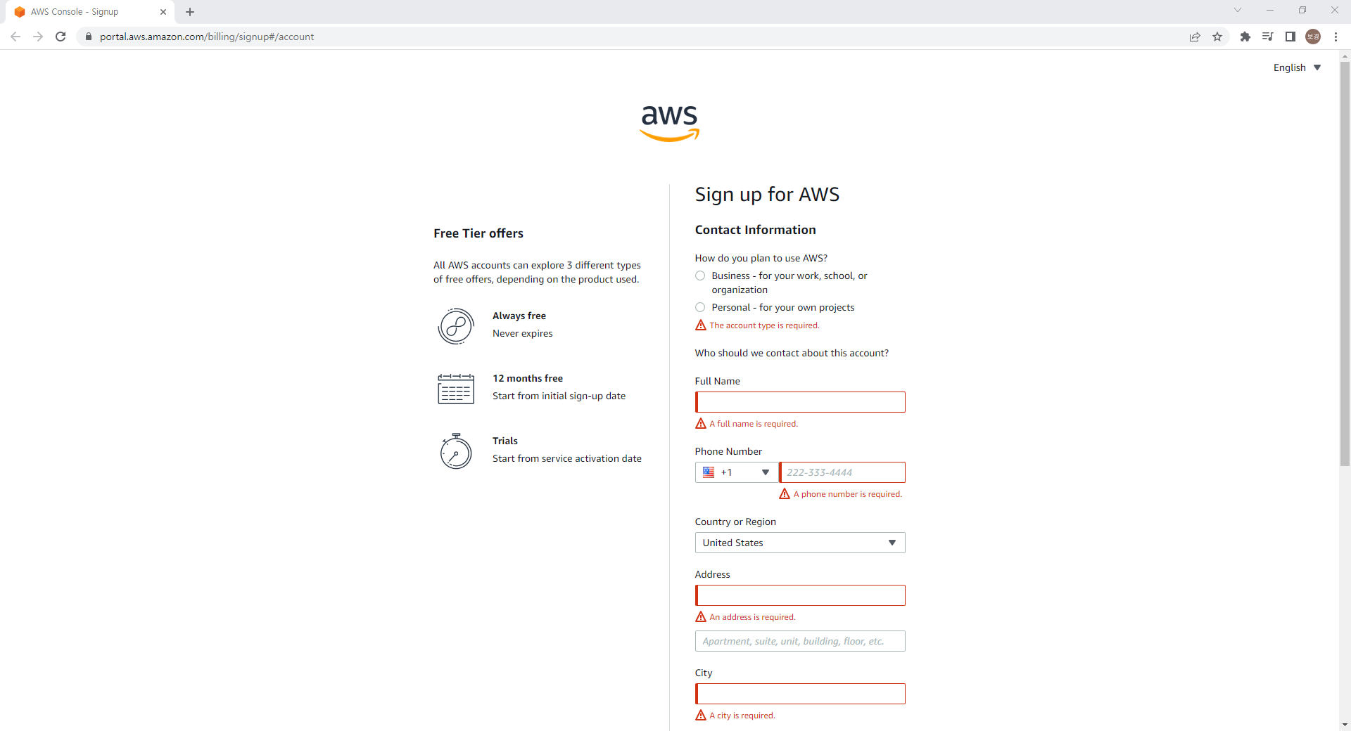Click A city is required error
Screen dimensions: 1351x731
pos(742,716)
